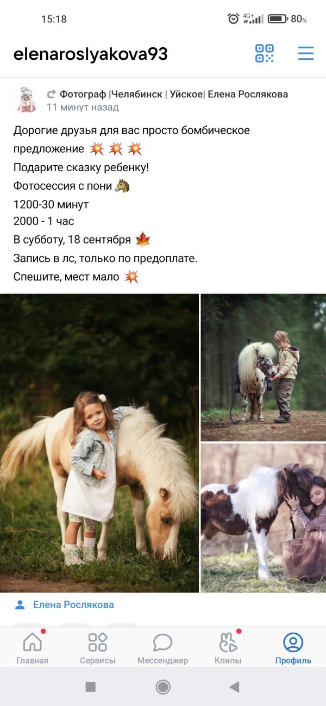
Task: Tap the Главная home icon
Action: (x=32, y=642)
